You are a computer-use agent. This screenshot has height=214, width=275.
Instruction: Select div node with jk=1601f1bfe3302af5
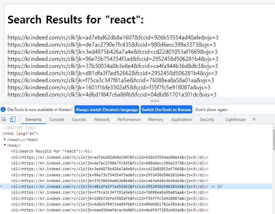(110, 198)
